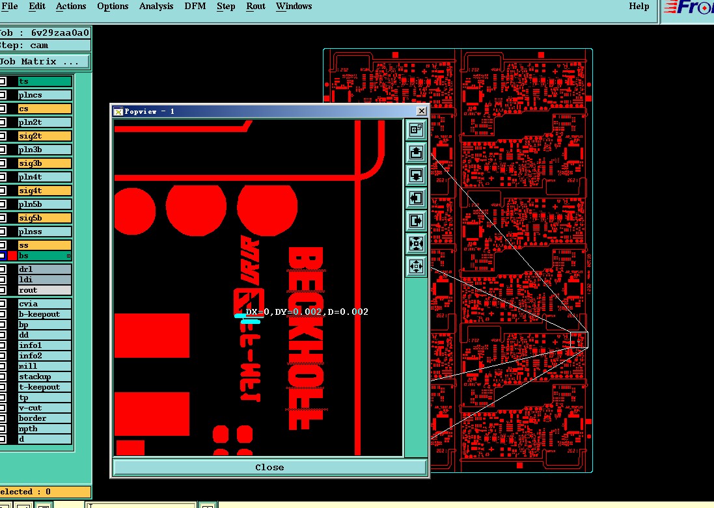Screen dimensions: 714x508
Task: Pan the Popview downward with the down-arrow icon
Action: [416, 175]
